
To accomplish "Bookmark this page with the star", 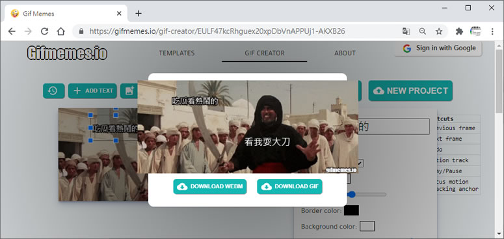I will [x=439, y=31].
